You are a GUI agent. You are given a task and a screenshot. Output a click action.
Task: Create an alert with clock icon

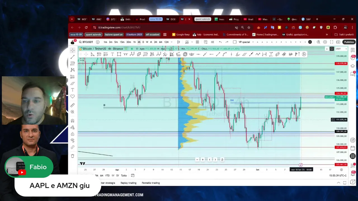click(206, 42)
